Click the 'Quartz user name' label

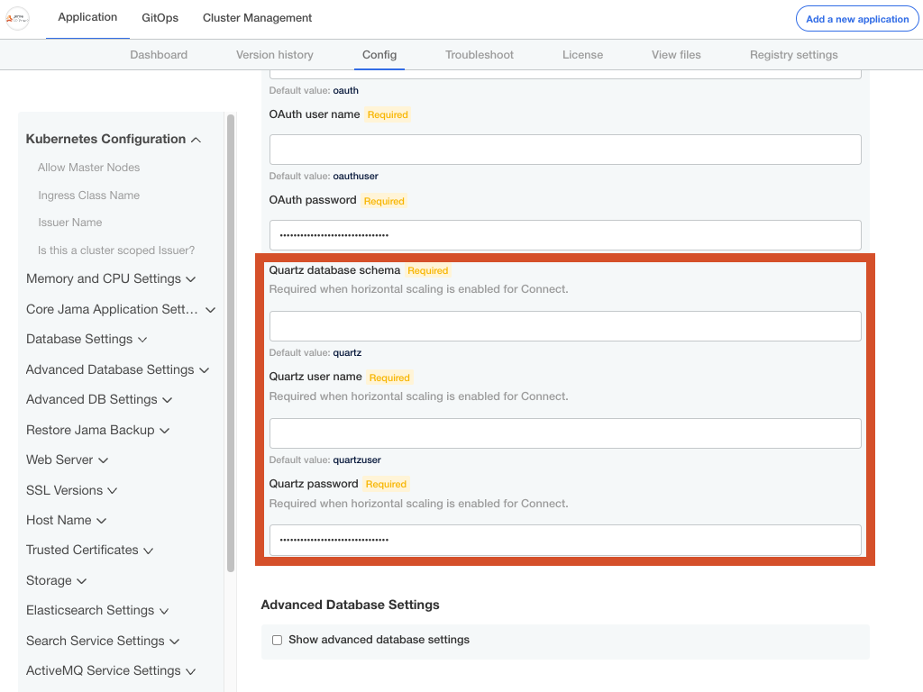[315, 377]
